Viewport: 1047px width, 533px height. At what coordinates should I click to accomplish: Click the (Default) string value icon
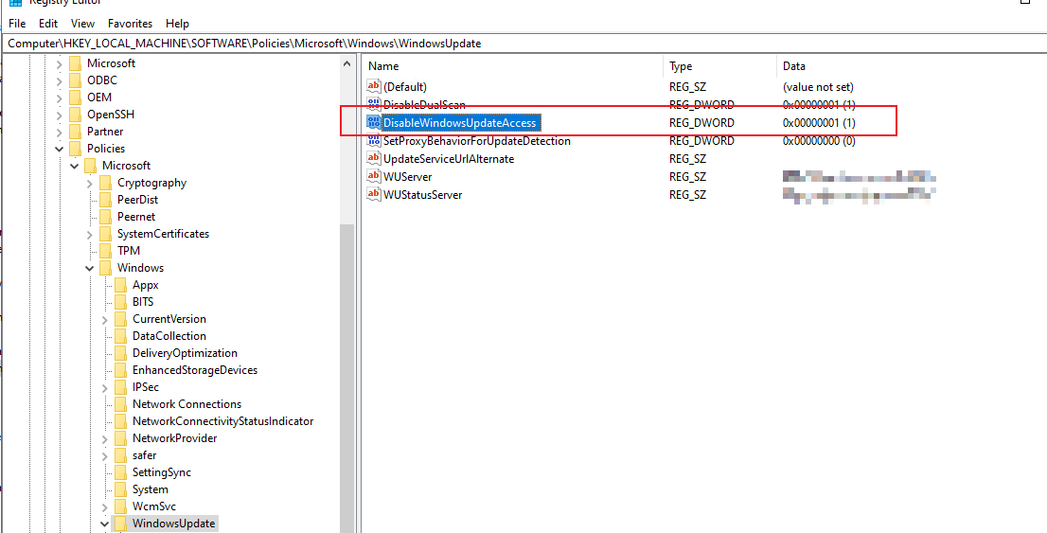(373, 87)
